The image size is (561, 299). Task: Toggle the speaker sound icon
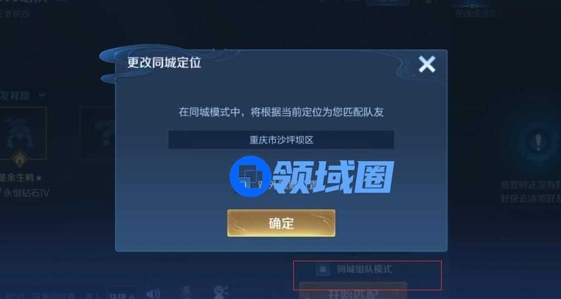(x=153, y=294)
